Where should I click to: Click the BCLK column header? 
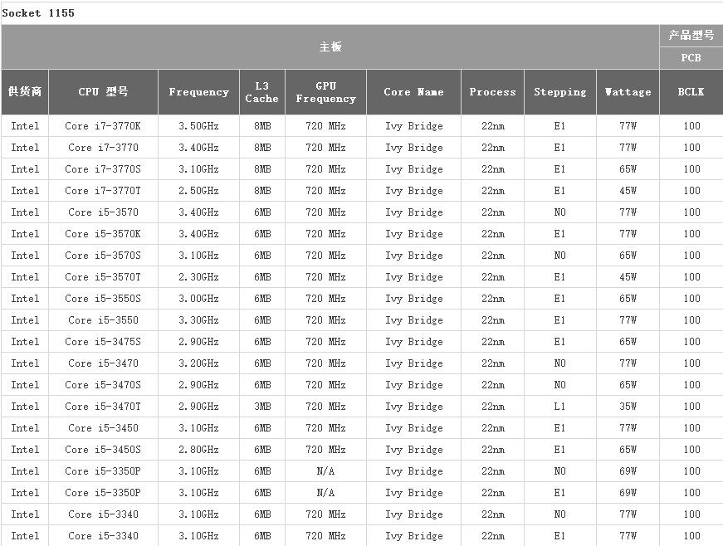tap(691, 91)
